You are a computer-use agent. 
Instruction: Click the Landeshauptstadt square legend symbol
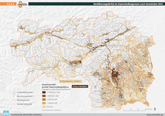click(x=14, y=92)
